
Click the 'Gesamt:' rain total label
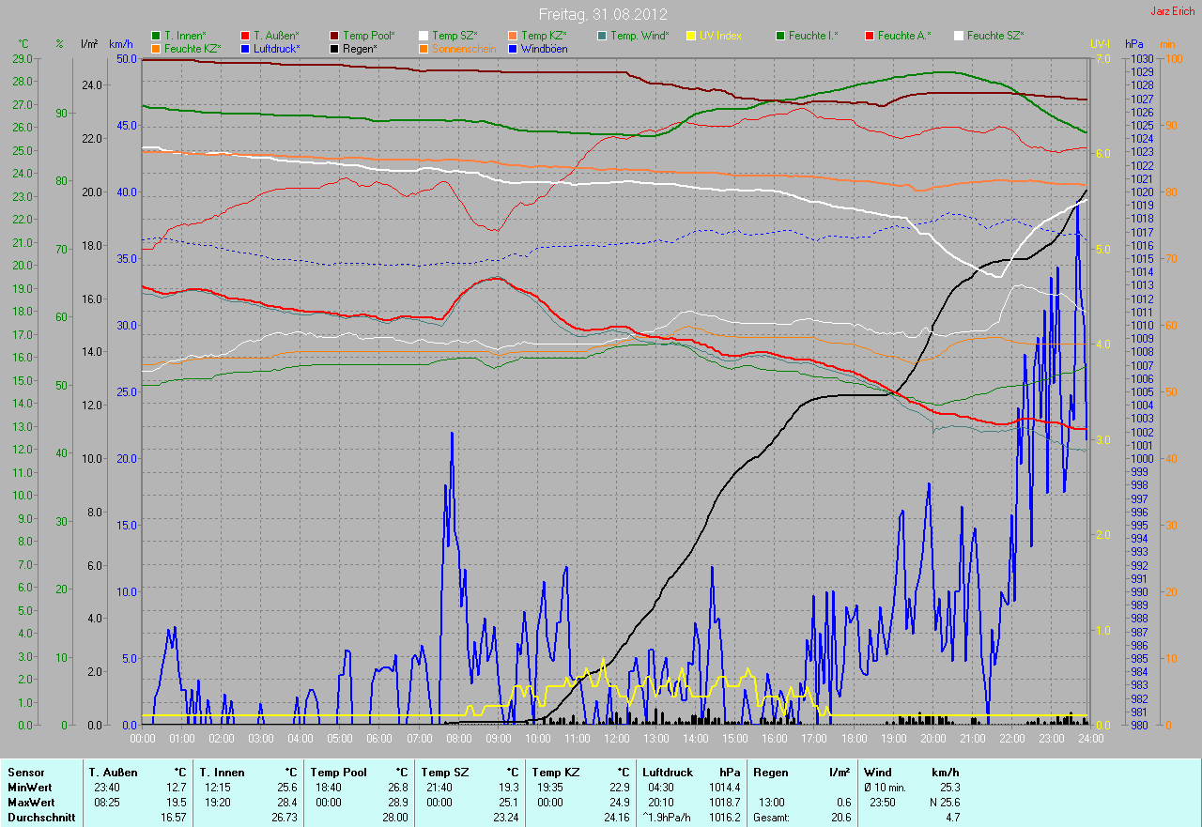tap(771, 818)
